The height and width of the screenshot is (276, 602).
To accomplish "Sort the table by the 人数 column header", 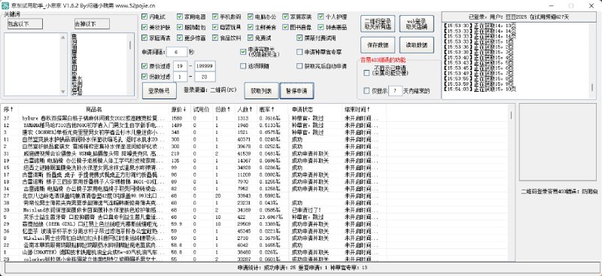I will point(245,109).
